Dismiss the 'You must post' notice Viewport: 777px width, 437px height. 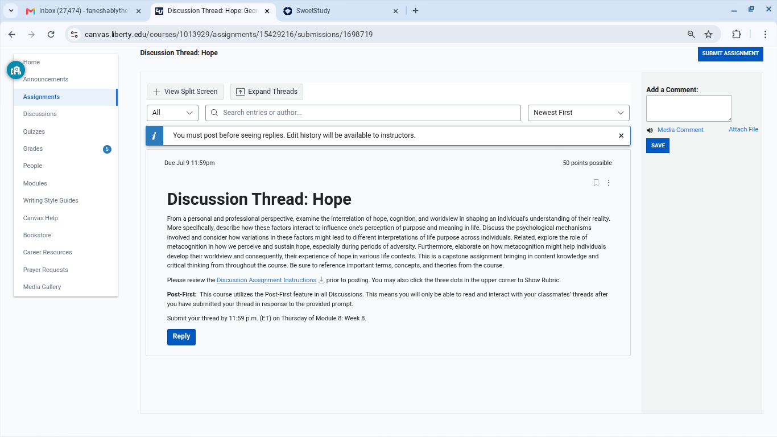pyautogui.click(x=621, y=135)
